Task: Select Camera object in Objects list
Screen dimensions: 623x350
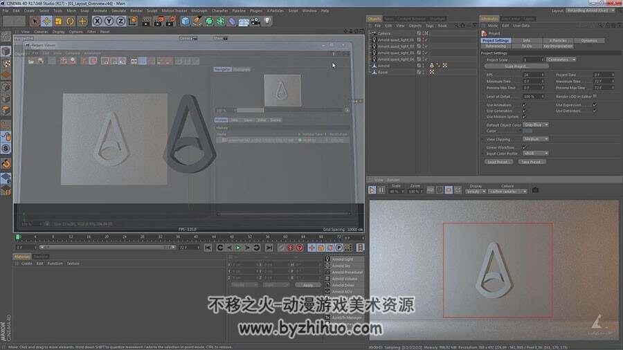Action: click(x=383, y=33)
